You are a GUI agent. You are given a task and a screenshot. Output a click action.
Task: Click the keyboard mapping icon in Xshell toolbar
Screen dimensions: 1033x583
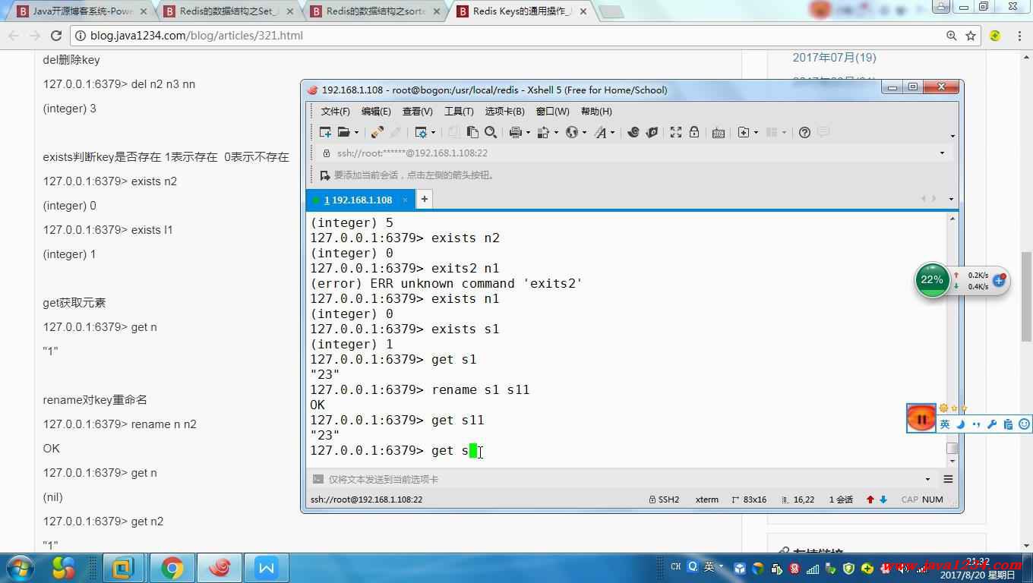tap(719, 132)
